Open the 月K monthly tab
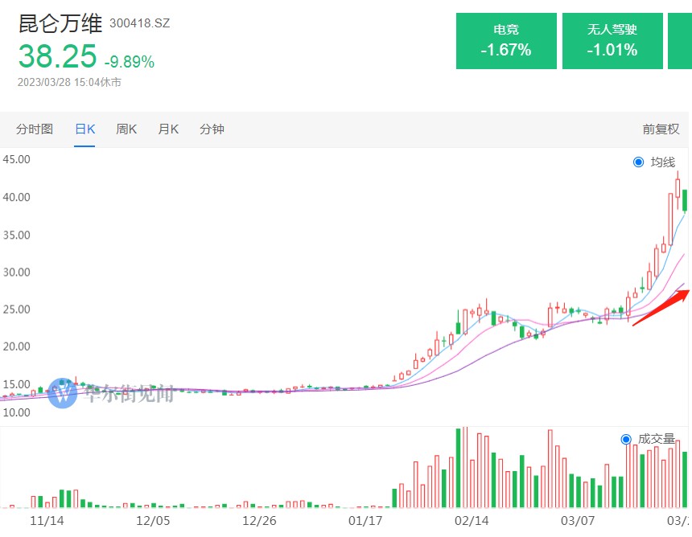Image resolution: width=692 pixels, height=537 pixels. [x=168, y=129]
